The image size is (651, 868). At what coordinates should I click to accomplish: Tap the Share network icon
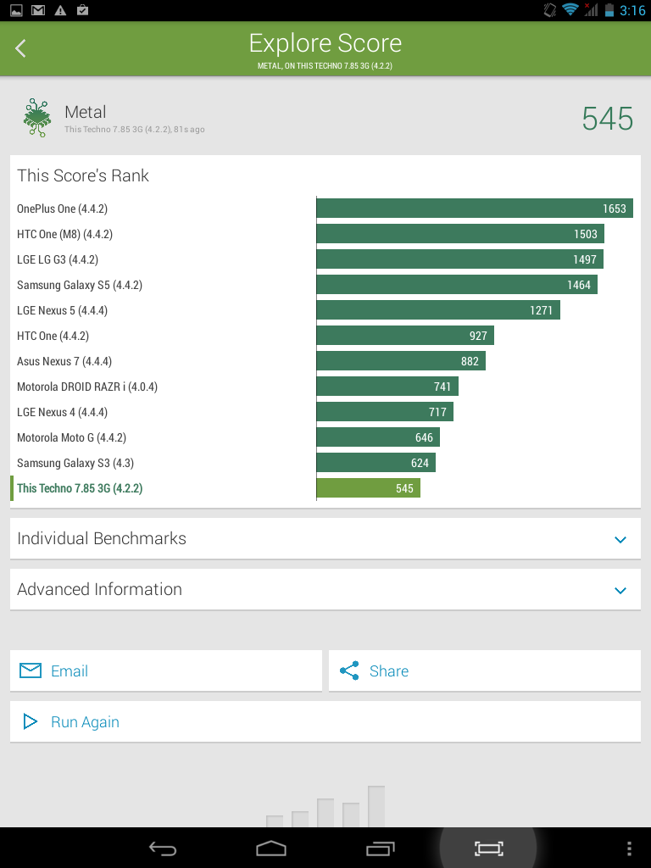click(x=349, y=670)
